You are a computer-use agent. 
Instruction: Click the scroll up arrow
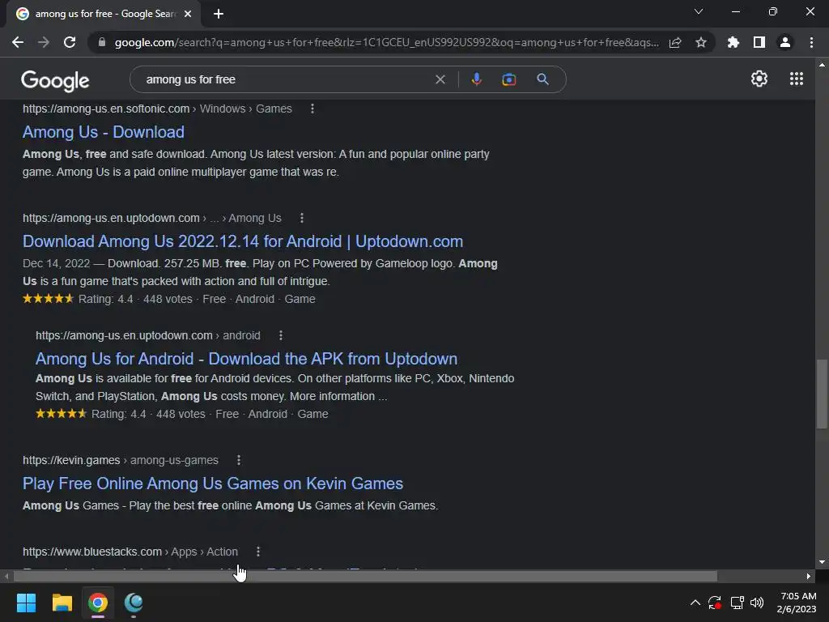(x=822, y=65)
